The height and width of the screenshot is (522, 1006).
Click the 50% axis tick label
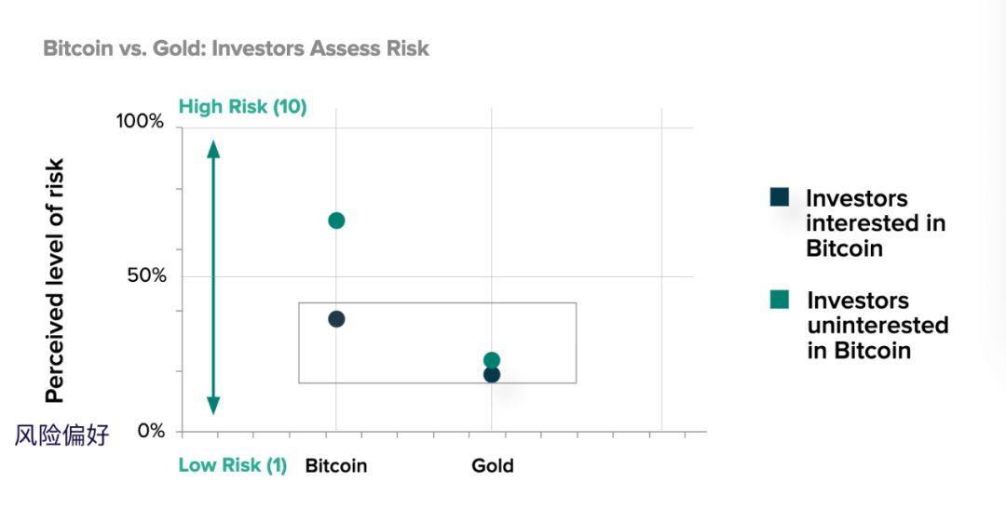coord(146,275)
